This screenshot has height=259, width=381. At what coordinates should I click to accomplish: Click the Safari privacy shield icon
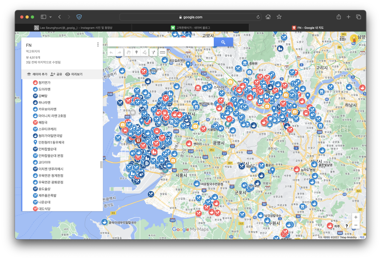79,17
